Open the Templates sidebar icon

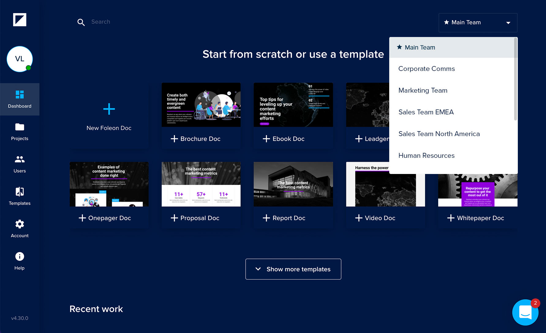tap(20, 192)
